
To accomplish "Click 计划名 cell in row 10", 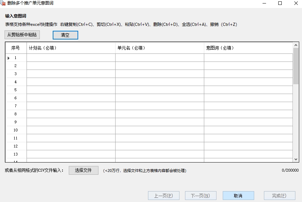I will [71, 130].
